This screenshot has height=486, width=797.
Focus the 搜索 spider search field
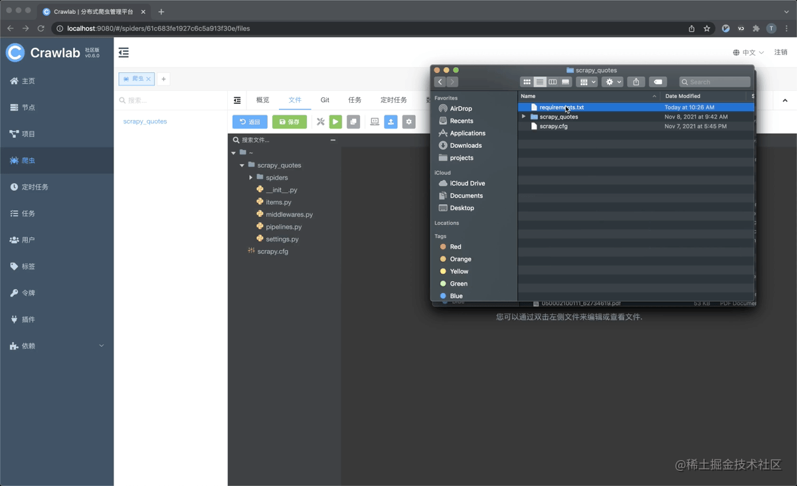tap(171, 100)
